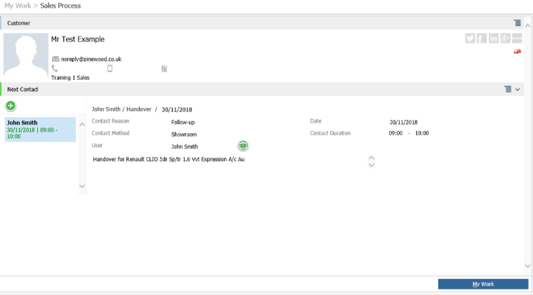Image resolution: width=533 pixels, height=295 pixels.
Task: Click the Mr Test Example customer name
Action: pyautogui.click(x=78, y=39)
